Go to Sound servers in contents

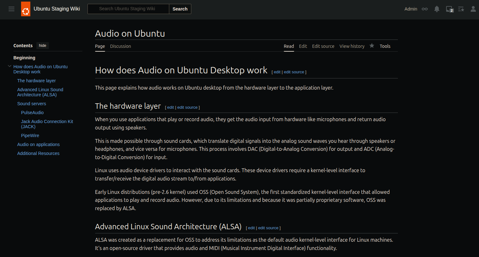pyautogui.click(x=32, y=104)
